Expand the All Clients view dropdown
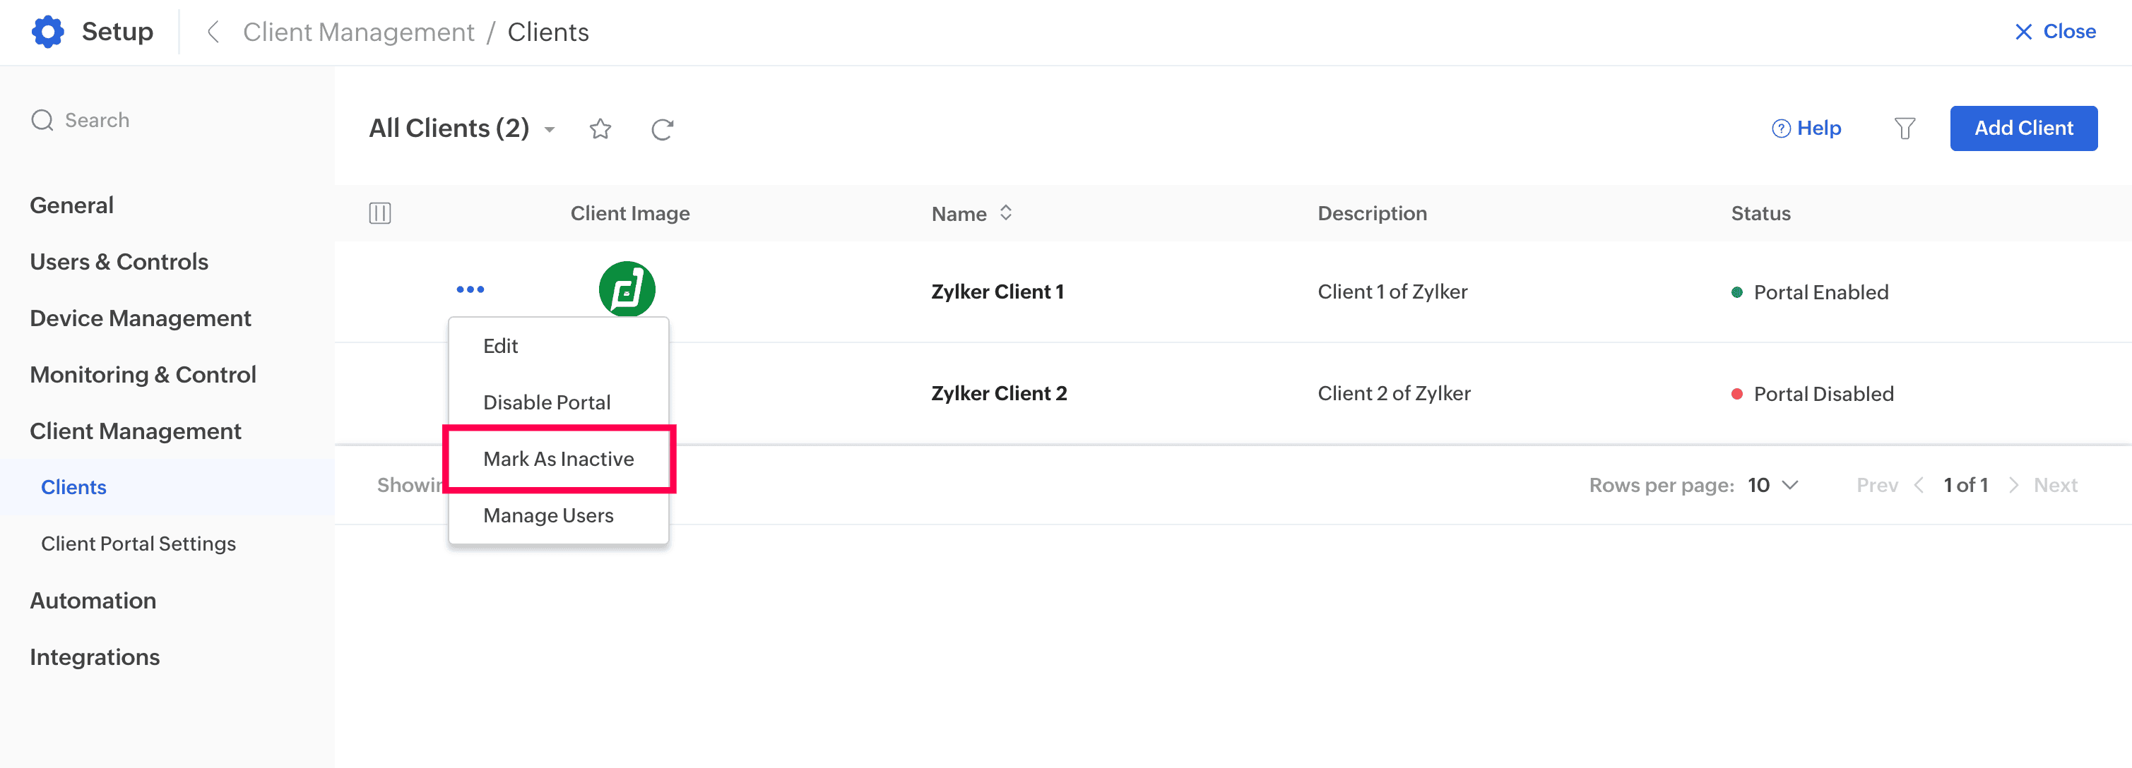 click(x=550, y=130)
